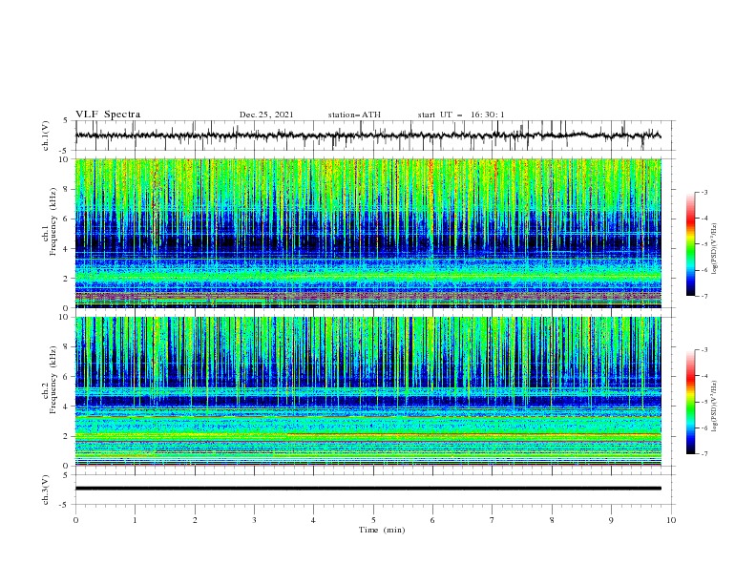Select the date text "Dec. 25, 2021"

coord(266,115)
